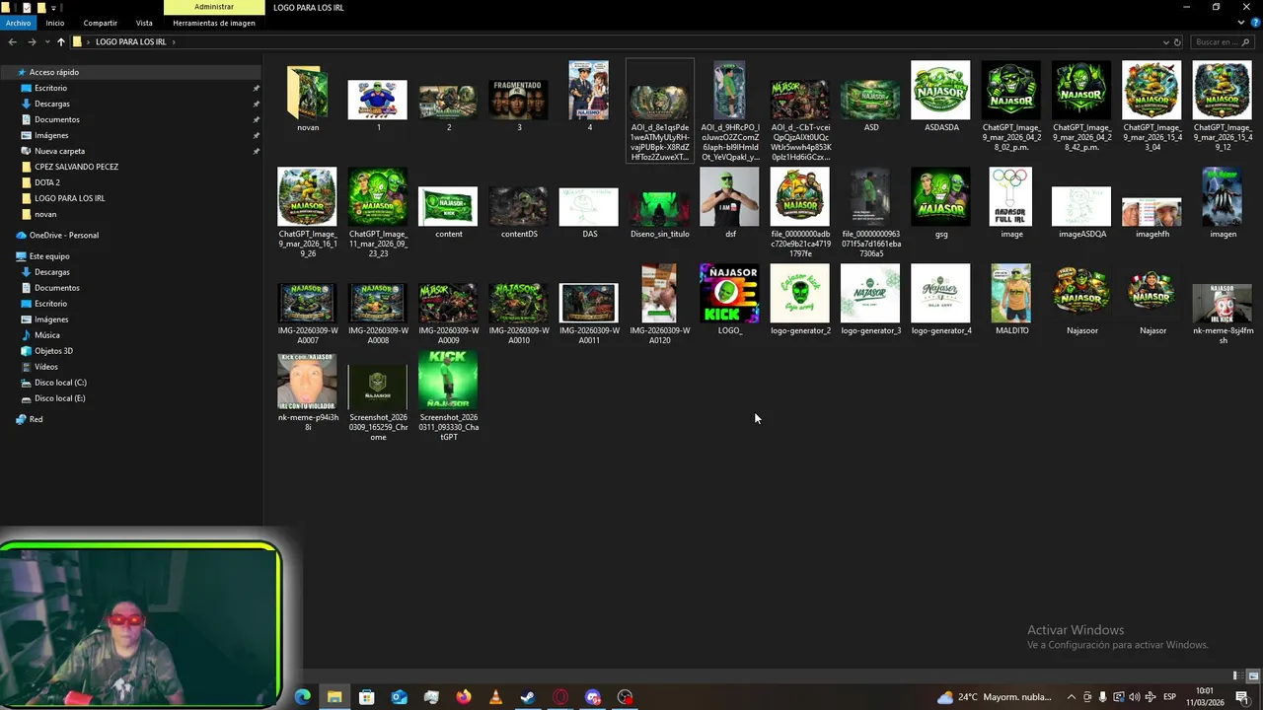Go up one folder level
Screen dimensions: 1263x710
pyautogui.click(x=60, y=42)
